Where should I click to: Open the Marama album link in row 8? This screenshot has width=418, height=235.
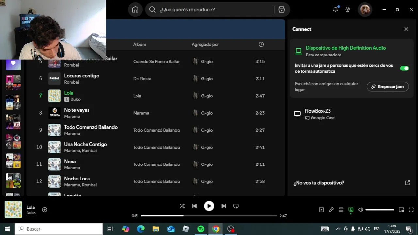[x=141, y=113]
